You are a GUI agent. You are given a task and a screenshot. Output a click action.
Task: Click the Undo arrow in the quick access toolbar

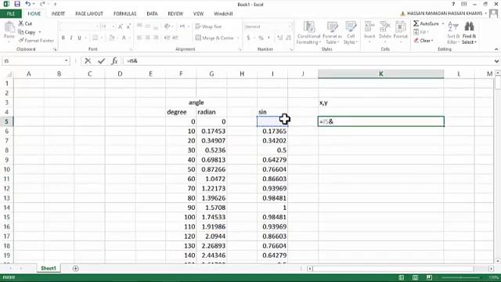pyautogui.click(x=28, y=4)
